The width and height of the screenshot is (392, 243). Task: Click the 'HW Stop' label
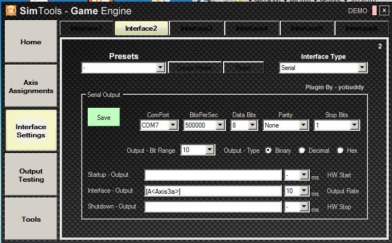pyautogui.click(x=339, y=207)
